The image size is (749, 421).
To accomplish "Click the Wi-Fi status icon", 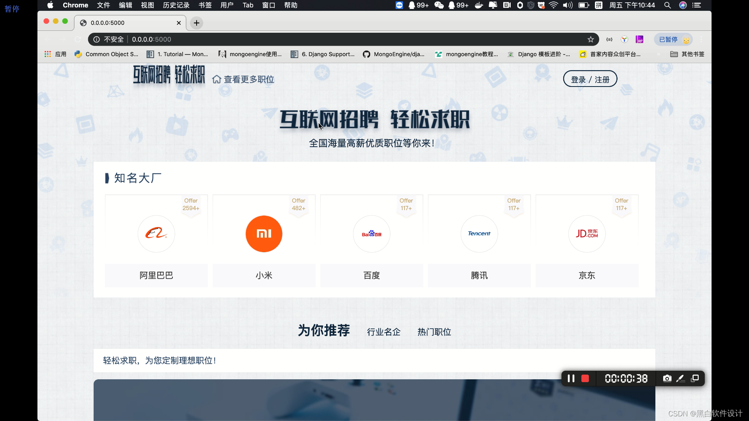I will [x=554, y=5].
